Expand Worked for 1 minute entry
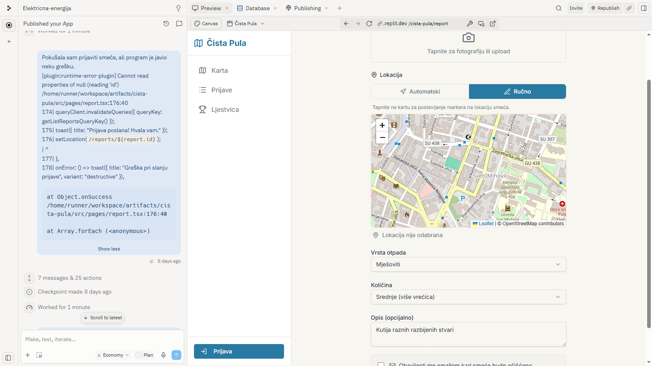 64,307
